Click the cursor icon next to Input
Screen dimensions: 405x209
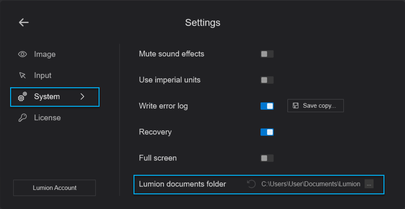pyautogui.click(x=22, y=75)
